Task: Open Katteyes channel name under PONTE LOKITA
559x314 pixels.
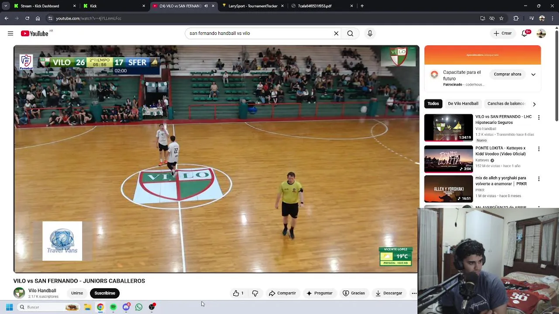Action: coord(482,160)
